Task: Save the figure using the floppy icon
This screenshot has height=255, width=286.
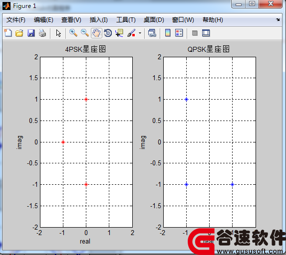Action: [31, 33]
